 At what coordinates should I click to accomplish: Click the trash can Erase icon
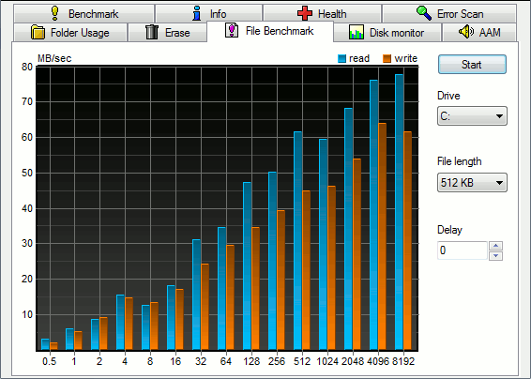click(152, 32)
